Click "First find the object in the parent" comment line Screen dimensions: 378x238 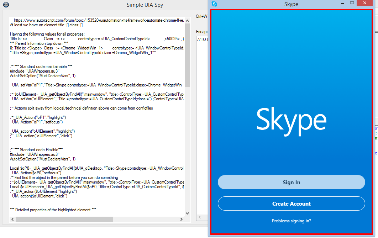click(64, 178)
